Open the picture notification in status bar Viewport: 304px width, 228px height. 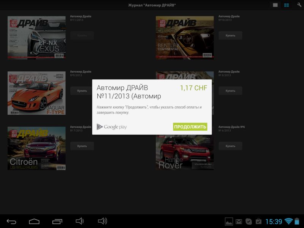click(x=229, y=222)
